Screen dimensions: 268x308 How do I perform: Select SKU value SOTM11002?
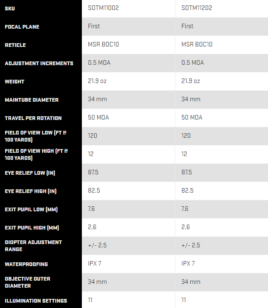click(103, 8)
